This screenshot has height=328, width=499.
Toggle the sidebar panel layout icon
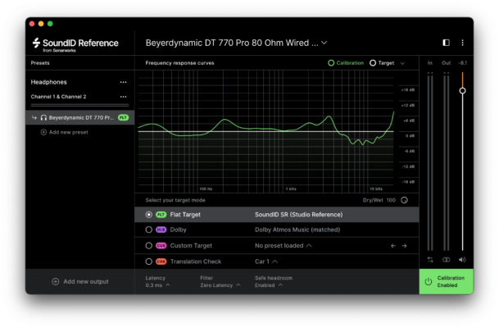point(446,43)
